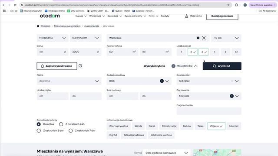Open Chrome profile avatar
The width and height of the screenshot is (278, 156).
(x=245, y=5)
